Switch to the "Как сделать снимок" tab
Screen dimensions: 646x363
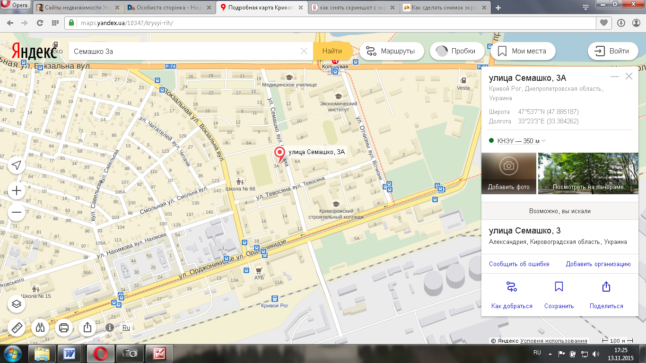(445, 8)
